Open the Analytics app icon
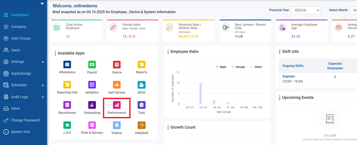Image resolution: width=357 pixels, height=145 pixels. 92,85
